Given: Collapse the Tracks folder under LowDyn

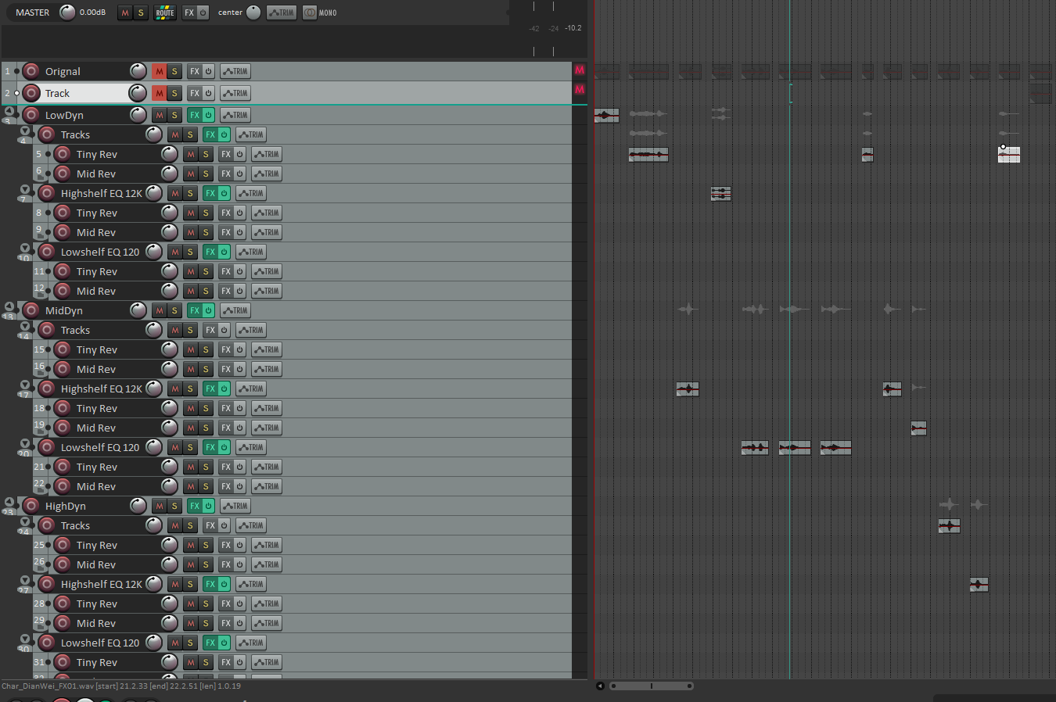Looking at the screenshot, I should coord(25,131).
